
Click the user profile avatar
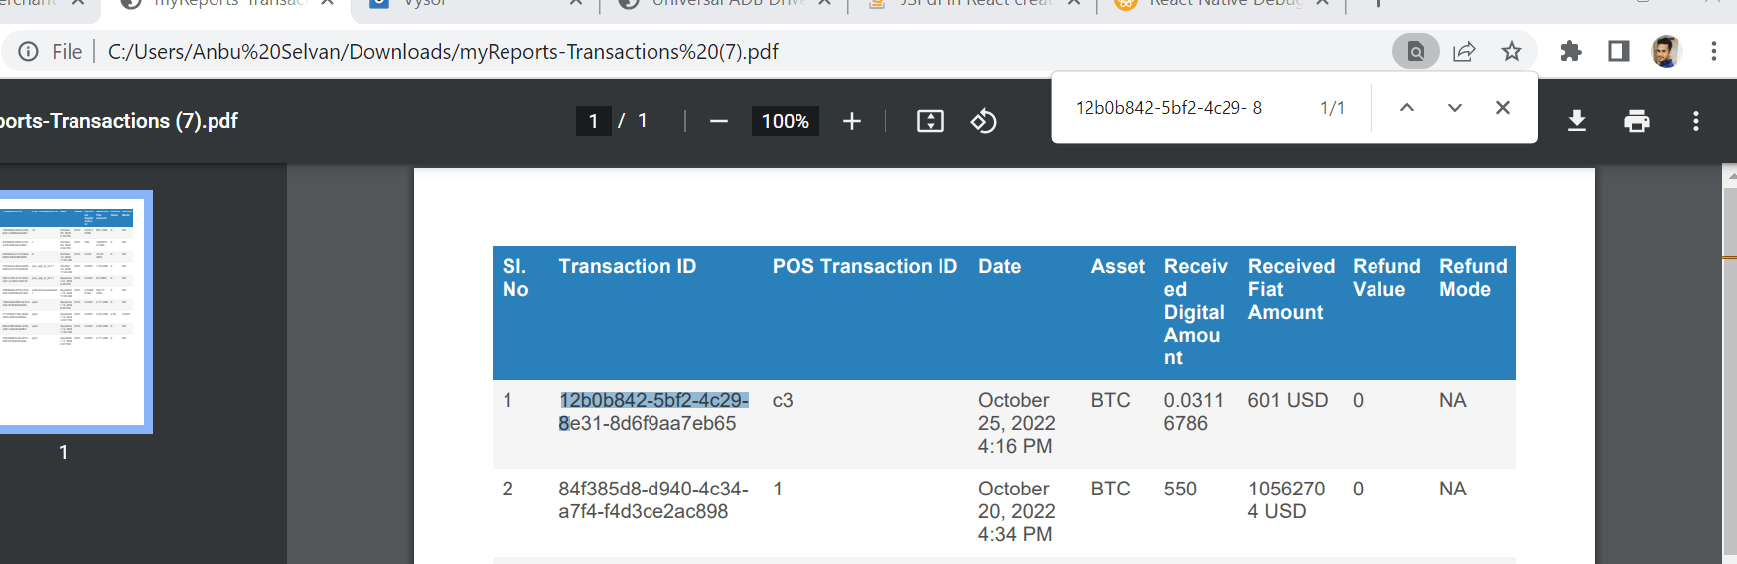[1665, 51]
